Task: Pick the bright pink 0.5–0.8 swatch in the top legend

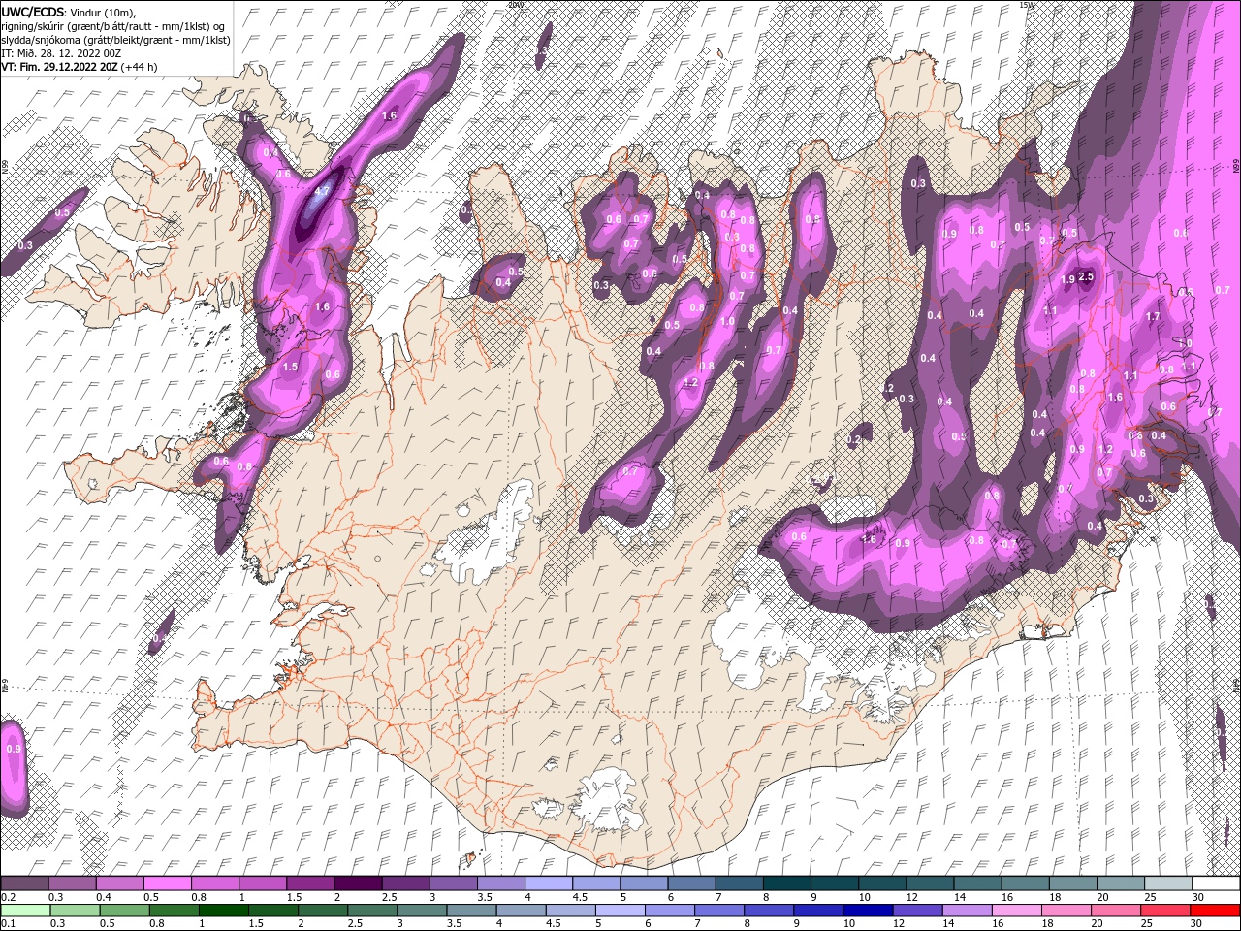Action: pyautogui.click(x=168, y=883)
